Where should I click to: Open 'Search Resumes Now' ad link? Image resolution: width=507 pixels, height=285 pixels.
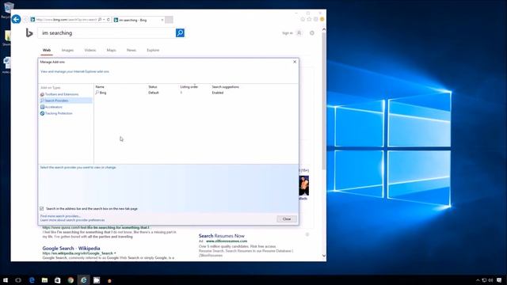click(222, 236)
